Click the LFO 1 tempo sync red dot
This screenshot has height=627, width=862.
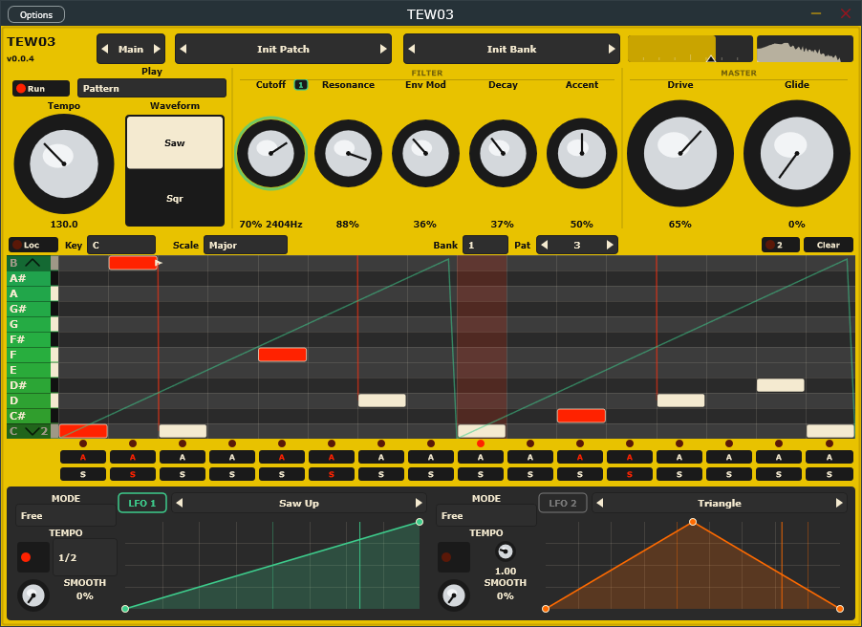coord(26,557)
